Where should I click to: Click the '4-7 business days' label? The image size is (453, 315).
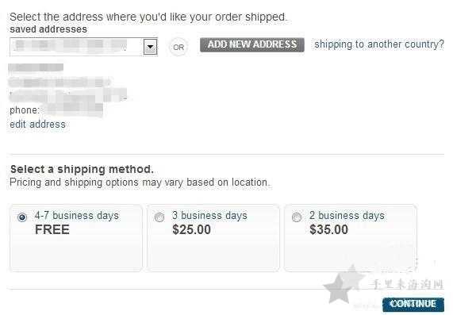(x=77, y=216)
